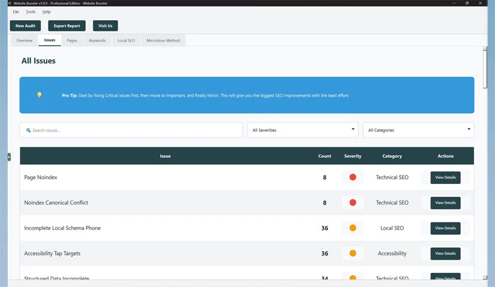Image resolution: width=495 pixels, height=287 pixels.
Task: Click the scrollbar up arrow
Action: [485, 49]
